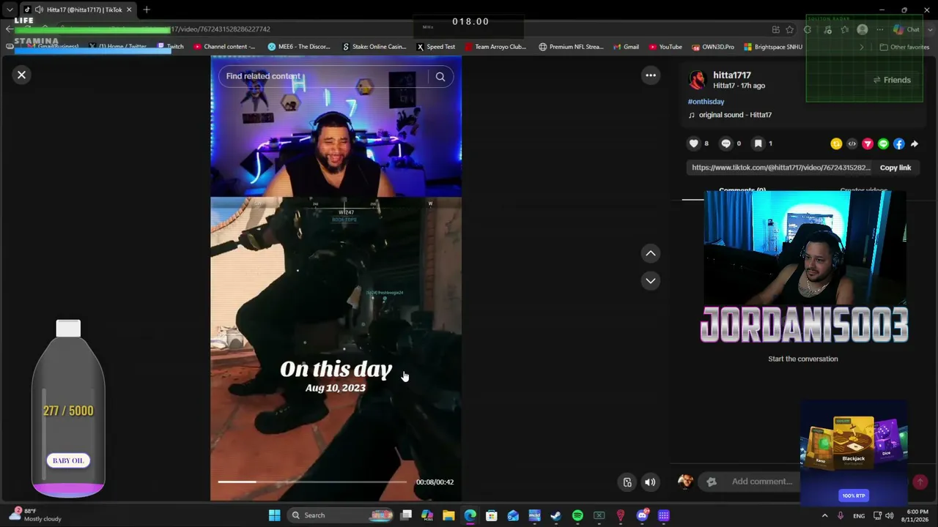Viewport: 938px width, 527px height.
Task: Click the Copy link button
Action: 895,168
